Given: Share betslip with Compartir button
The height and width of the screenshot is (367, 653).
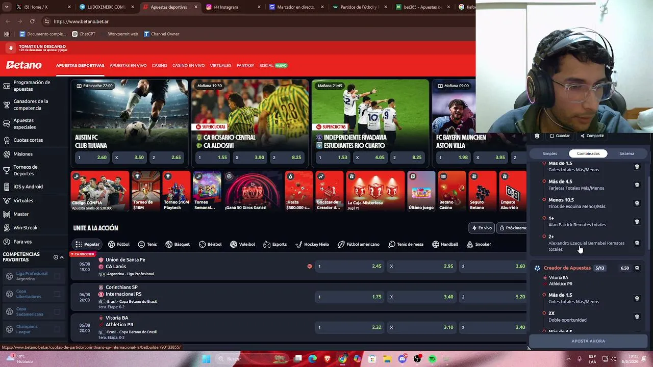Looking at the screenshot, I should pos(592,136).
